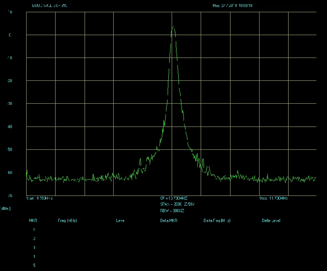Click the CF center frequency readout
The image size is (327, 271).
(x=174, y=198)
